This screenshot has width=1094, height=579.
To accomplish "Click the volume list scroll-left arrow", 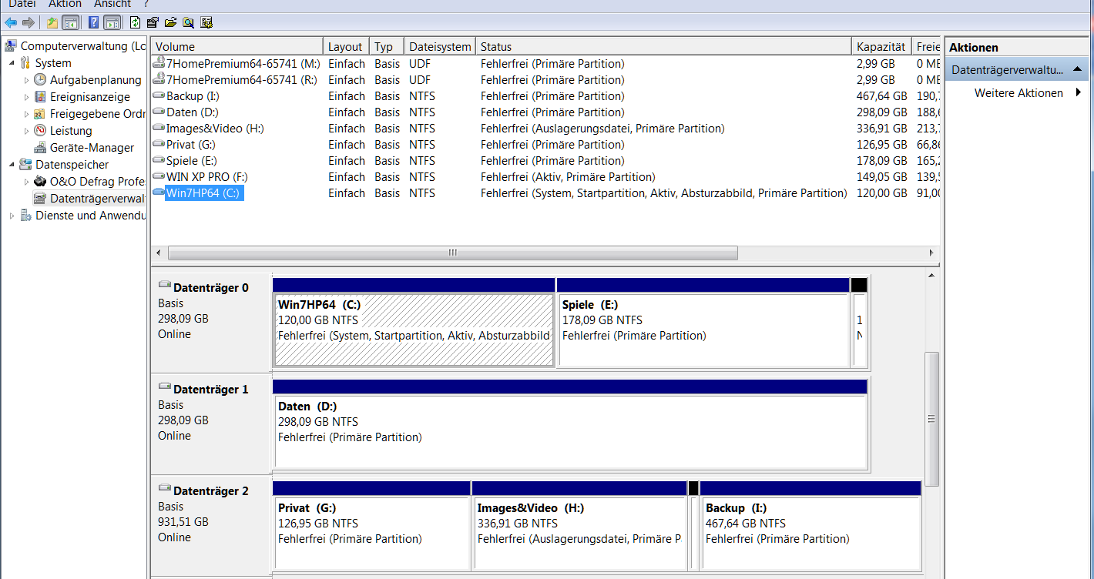I will [x=159, y=253].
